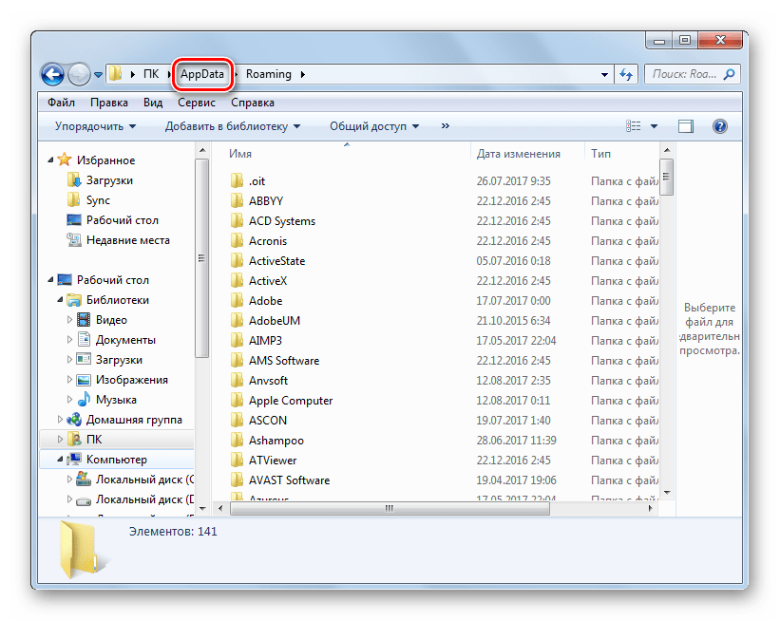The width and height of the screenshot is (780, 621).
Task: Select the ACD Systems folder icon
Action: (x=237, y=220)
